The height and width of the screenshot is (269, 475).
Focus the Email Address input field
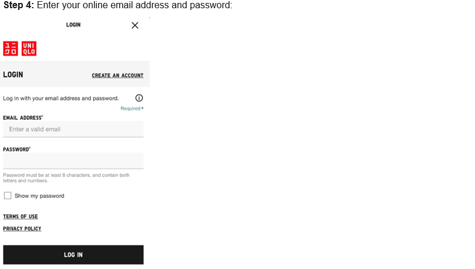pos(73,129)
